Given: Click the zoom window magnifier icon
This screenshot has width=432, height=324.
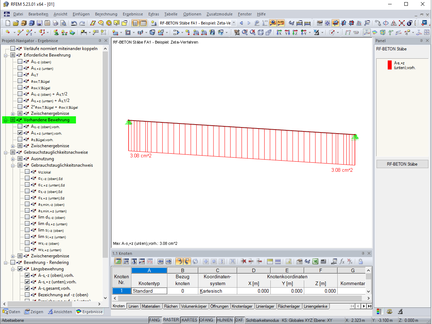Looking at the screenshot, I should coord(245,32).
